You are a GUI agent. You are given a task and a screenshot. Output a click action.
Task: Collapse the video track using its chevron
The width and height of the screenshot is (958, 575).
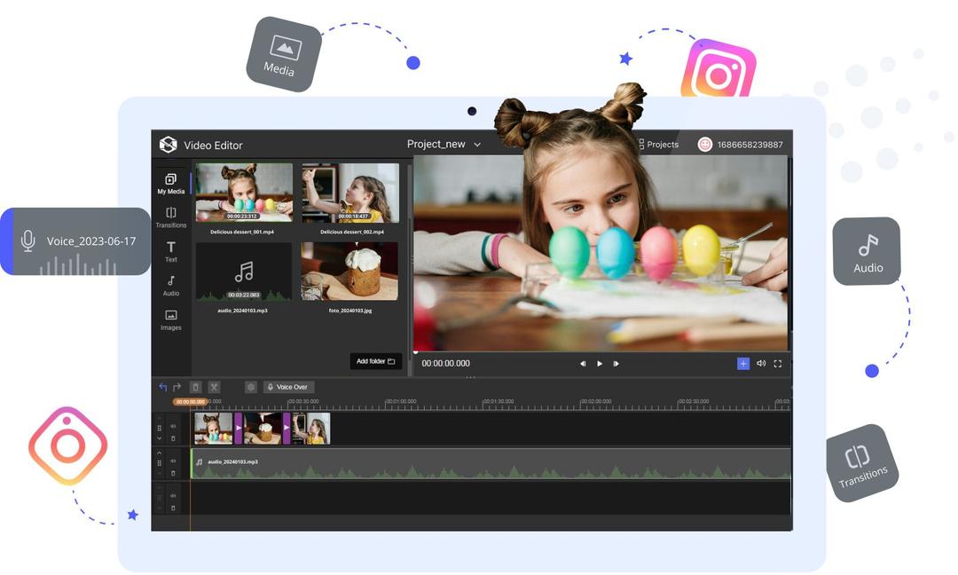[159, 437]
